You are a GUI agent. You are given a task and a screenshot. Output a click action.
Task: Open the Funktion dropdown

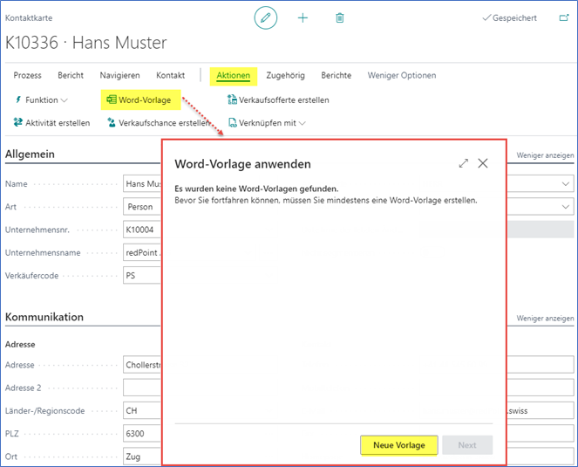(x=41, y=100)
